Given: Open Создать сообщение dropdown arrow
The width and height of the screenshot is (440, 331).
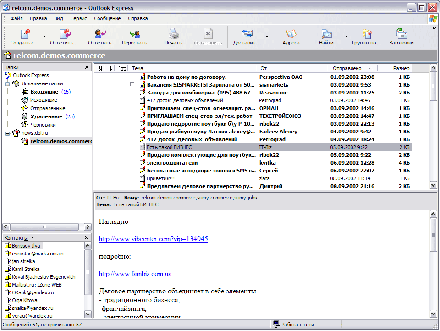Looking at the screenshot, I should click(x=44, y=37).
